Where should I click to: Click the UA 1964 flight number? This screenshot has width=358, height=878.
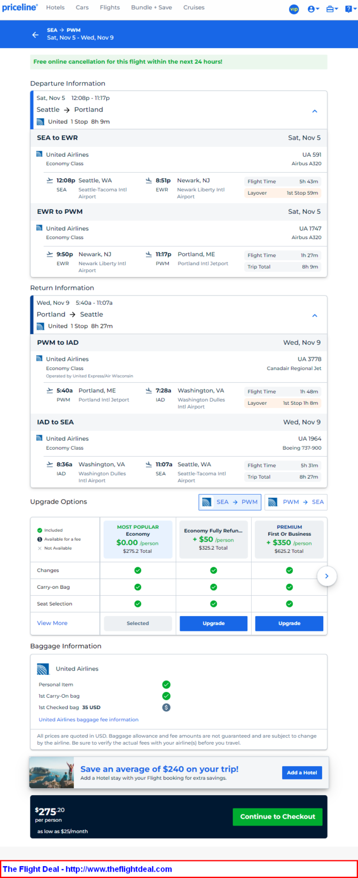tap(310, 438)
